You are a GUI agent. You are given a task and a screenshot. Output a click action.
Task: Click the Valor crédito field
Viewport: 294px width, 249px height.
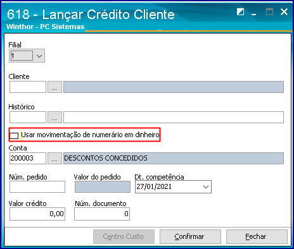[37, 214]
